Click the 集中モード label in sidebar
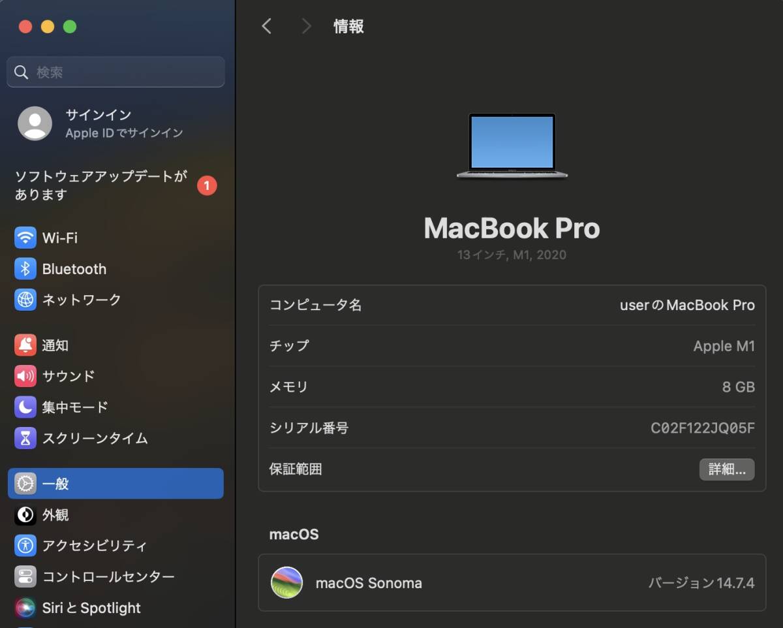Image resolution: width=783 pixels, height=628 pixels. tap(75, 407)
